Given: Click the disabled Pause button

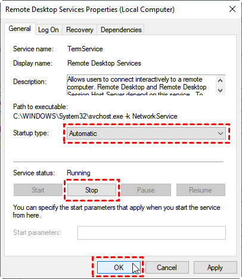Looking at the screenshot, I should click(x=146, y=190).
